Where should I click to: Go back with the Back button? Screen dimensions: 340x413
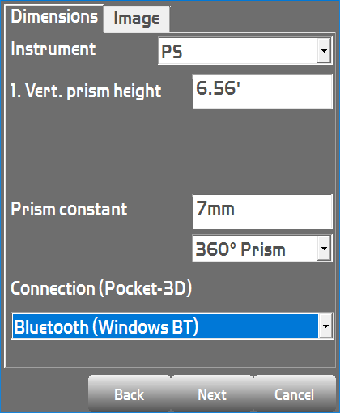tap(130, 395)
